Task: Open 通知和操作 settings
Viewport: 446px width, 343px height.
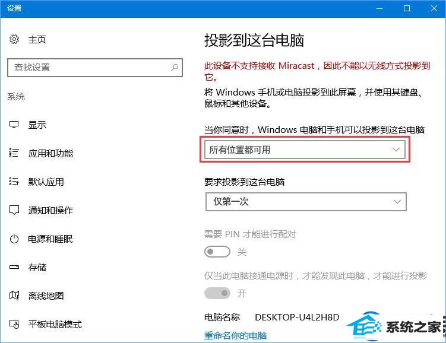Action: click(50, 210)
